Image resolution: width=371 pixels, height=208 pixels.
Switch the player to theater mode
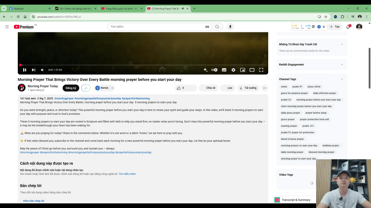(x=252, y=70)
